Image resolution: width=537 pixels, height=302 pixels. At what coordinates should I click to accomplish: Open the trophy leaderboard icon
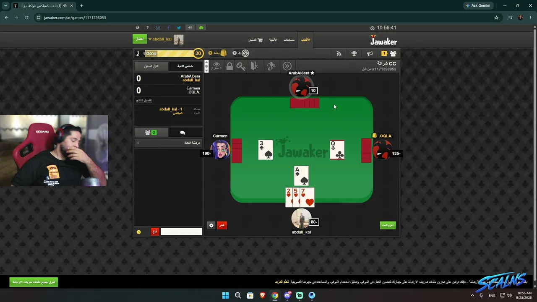[x=354, y=53]
